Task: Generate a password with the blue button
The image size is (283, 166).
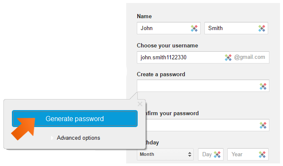Action: click(75, 119)
